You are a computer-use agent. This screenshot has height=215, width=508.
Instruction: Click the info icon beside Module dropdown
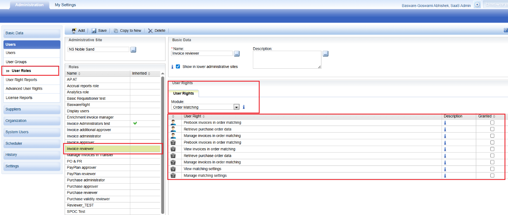[243, 107]
